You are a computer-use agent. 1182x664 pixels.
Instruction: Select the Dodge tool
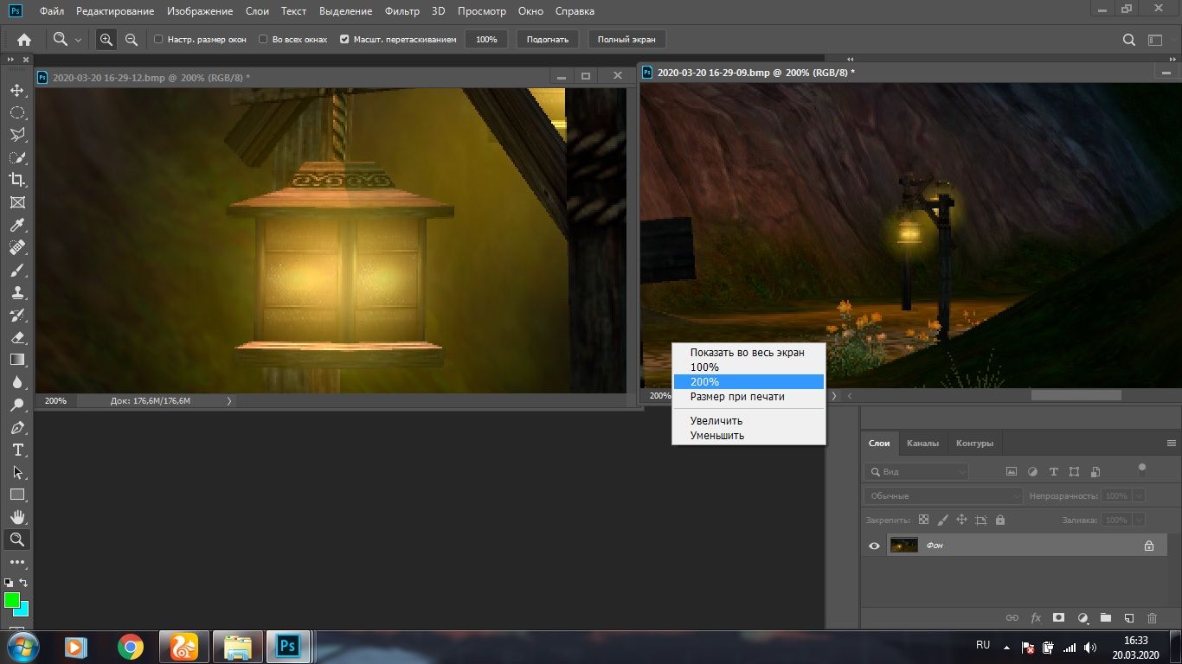pyautogui.click(x=16, y=405)
